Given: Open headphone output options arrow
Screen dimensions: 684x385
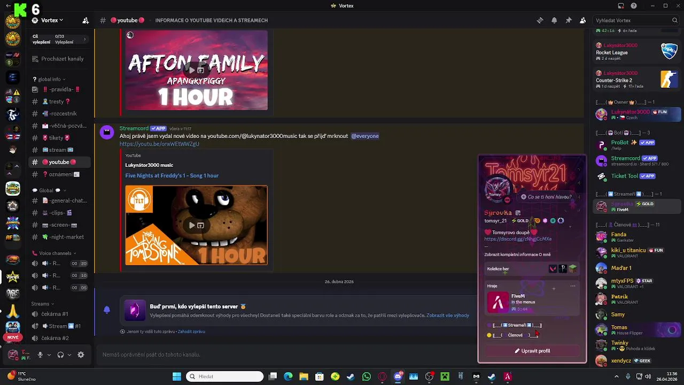Looking at the screenshot, I should tap(69, 355).
